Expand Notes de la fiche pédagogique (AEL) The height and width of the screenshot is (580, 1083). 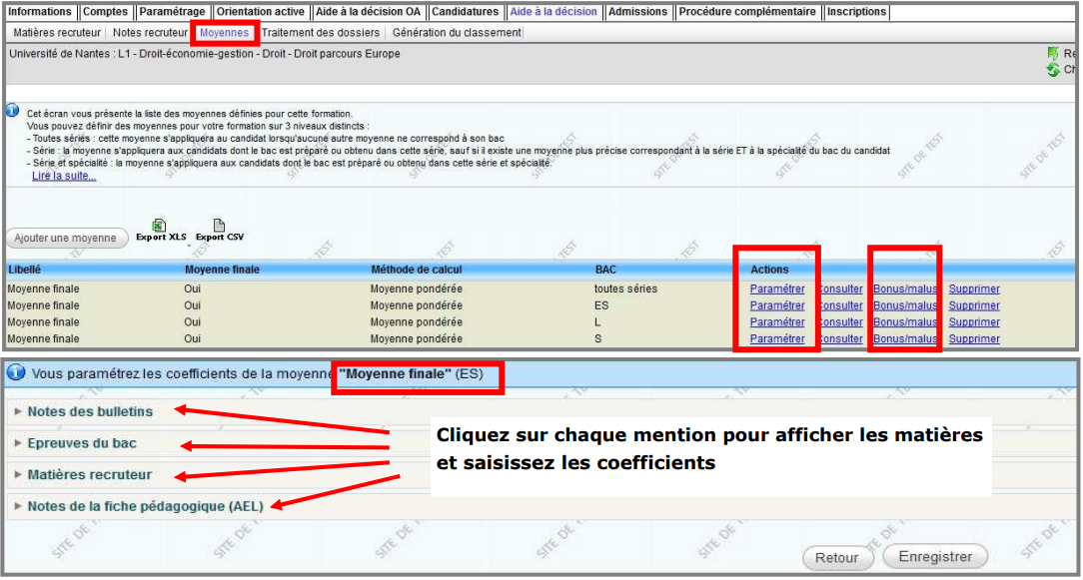click(x=145, y=507)
